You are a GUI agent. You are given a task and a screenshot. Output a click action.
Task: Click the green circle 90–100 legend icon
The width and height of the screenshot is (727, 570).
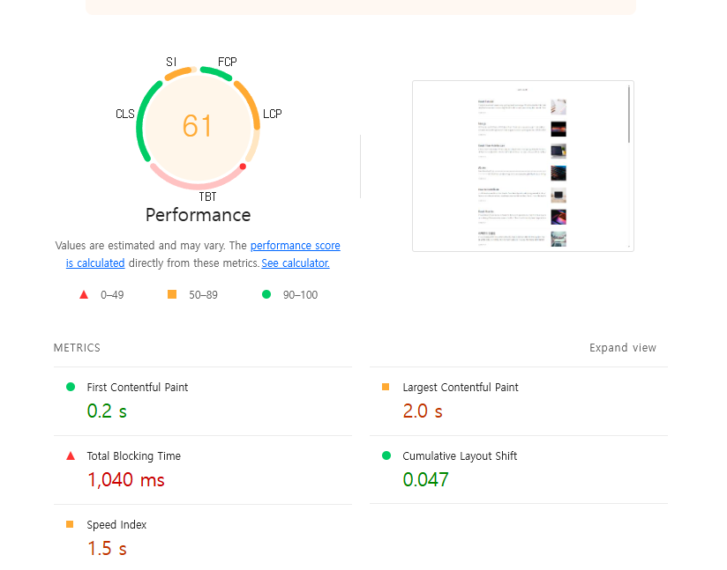pos(266,294)
